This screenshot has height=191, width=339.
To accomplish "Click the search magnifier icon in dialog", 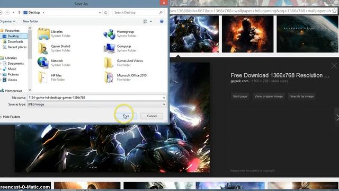I will pyautogui.click(x=160, y=13).
